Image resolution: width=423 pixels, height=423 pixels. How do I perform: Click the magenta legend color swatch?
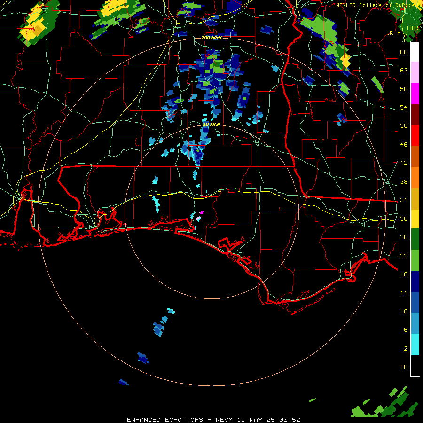coord(415,94)
